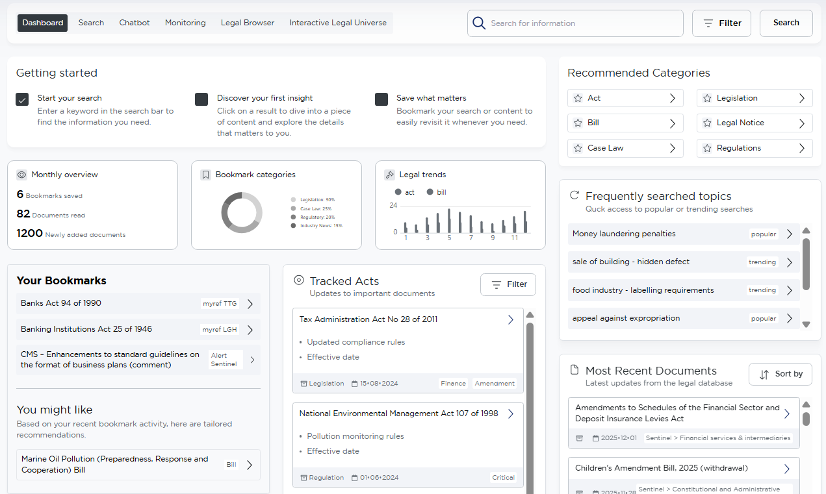The width and height of the screenshot is (826, 494).
Task: Click the calendar icon beside 2025•12•01
Action: [595, 438]
